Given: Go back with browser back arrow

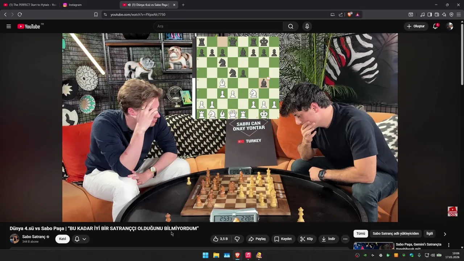Looking at the screenshot, I should [5, 14].
